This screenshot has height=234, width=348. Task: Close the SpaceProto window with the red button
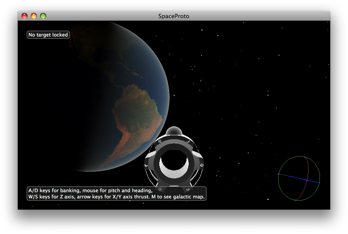pos(24,16)
